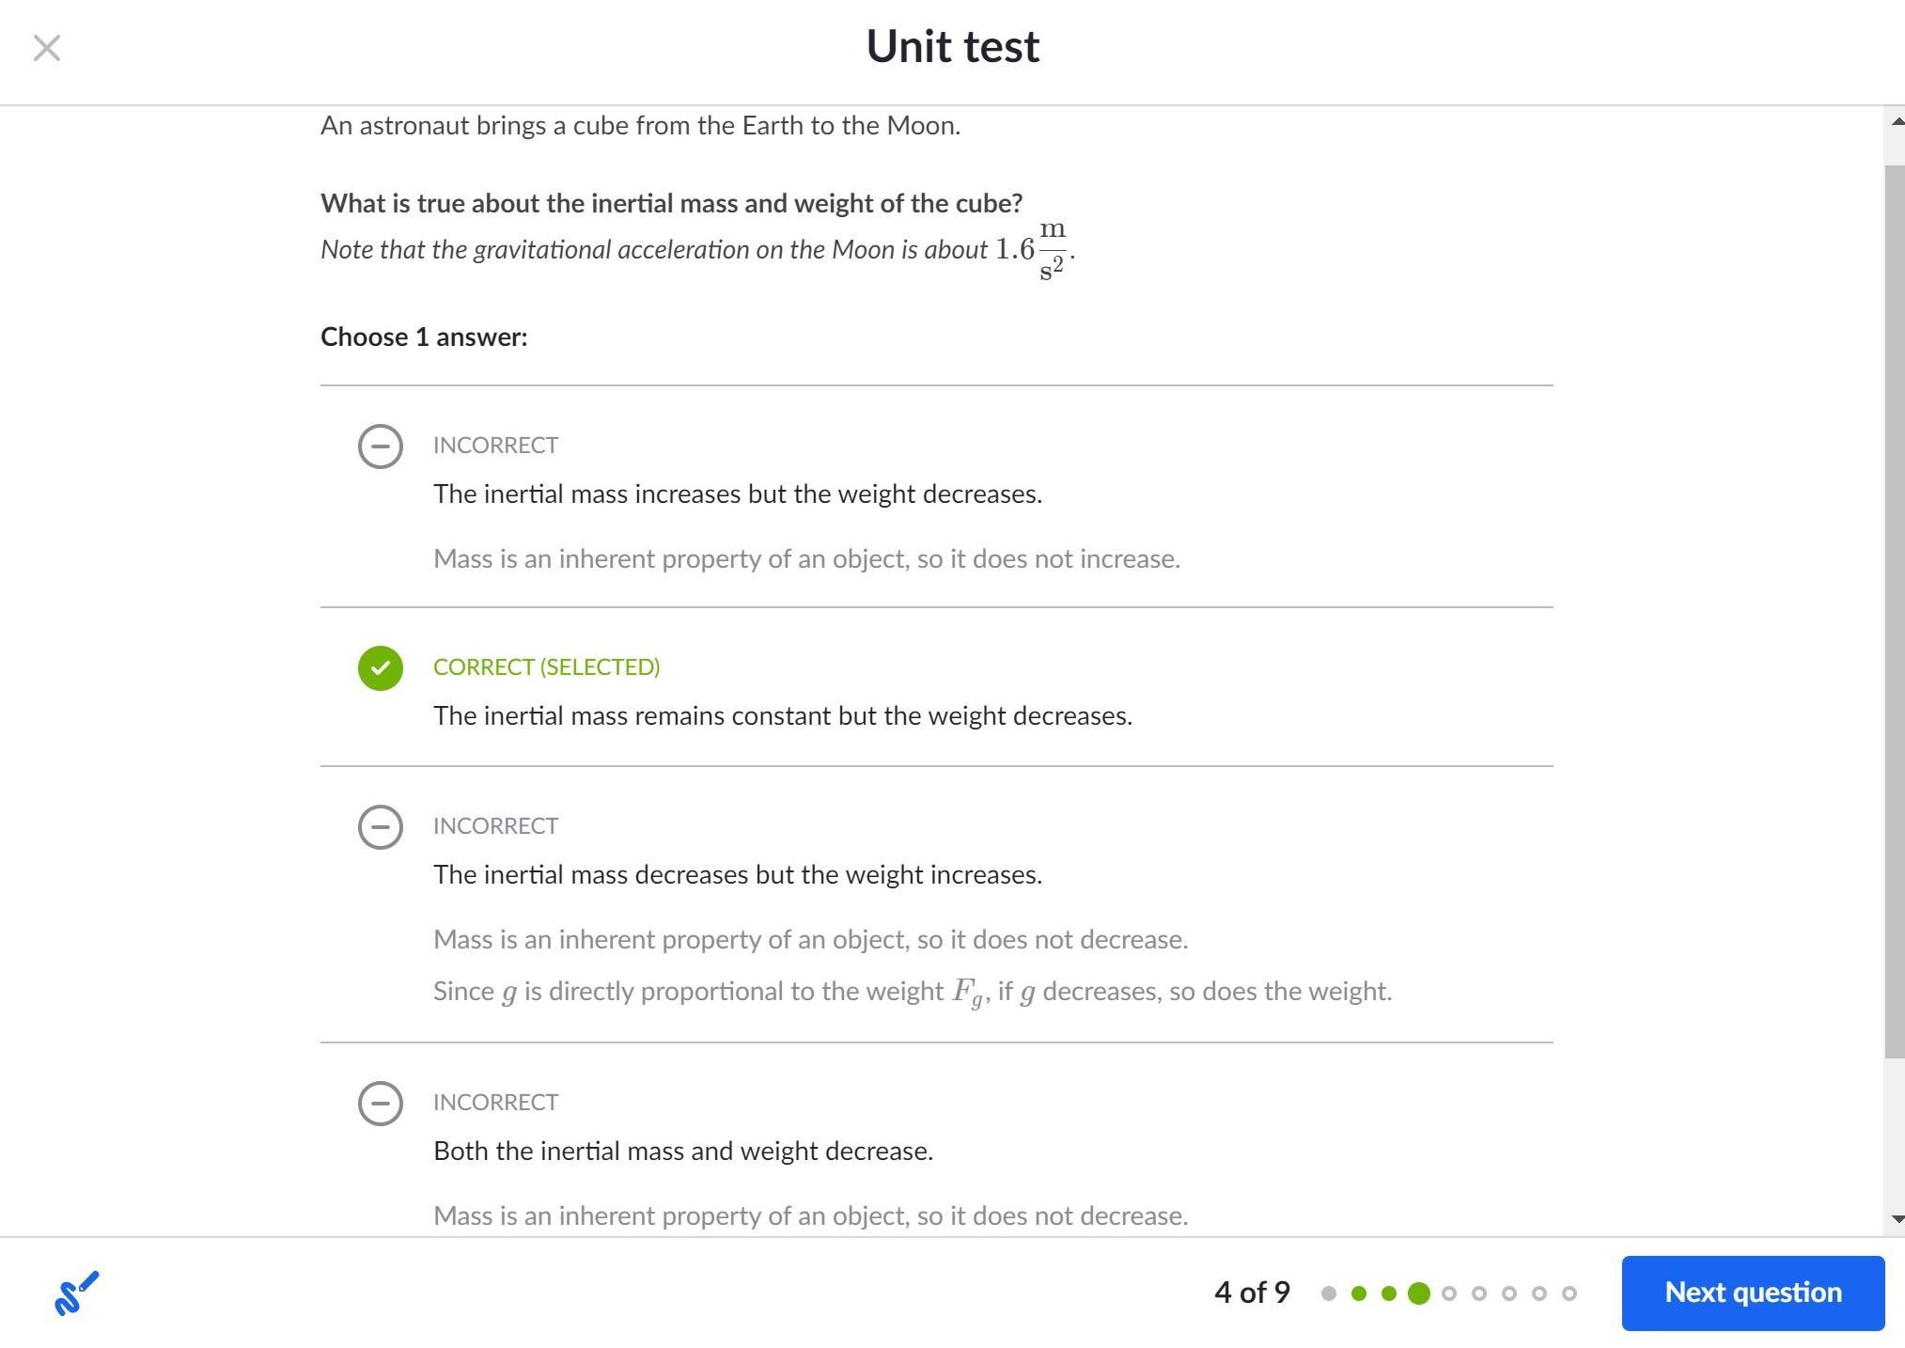Go to the Next question
The width and height of the screenshot is (1905, 1348).
point(1752,1293)
